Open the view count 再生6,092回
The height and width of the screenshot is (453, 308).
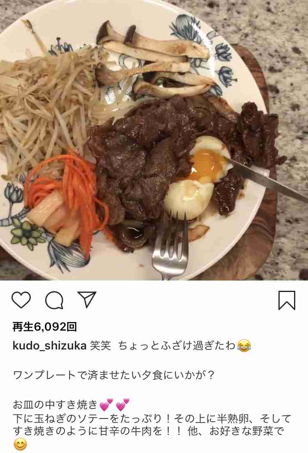pyautogui.click(x=45, y=327)
